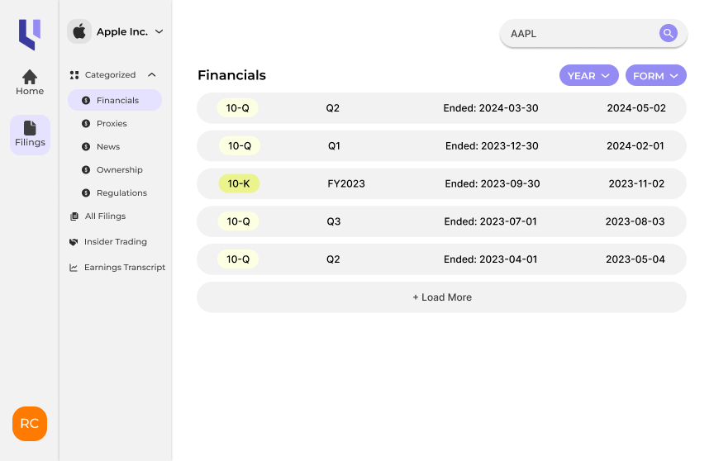Click the coin icon beside Ownership
Screen dimensions: 714x461
coord(86,169)
